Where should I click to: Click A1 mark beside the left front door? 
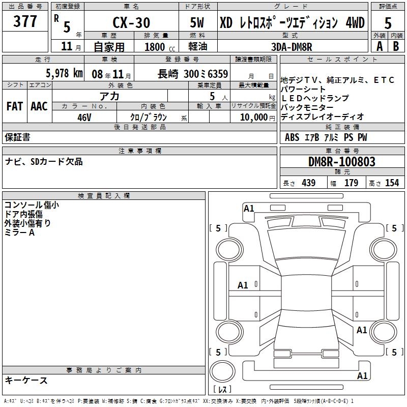pos(243,285)
